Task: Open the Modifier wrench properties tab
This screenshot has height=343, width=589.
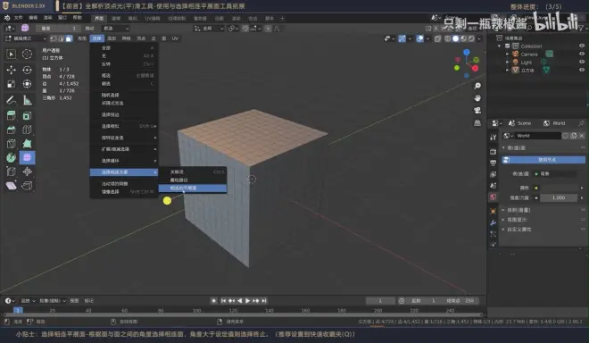Action: coord(494,222)
